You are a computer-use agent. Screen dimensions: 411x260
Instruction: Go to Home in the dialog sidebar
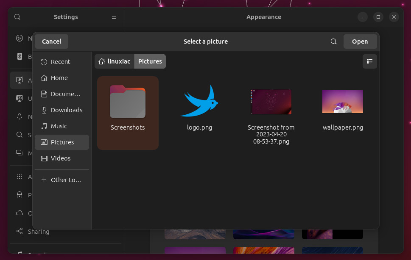pos(62,78)
